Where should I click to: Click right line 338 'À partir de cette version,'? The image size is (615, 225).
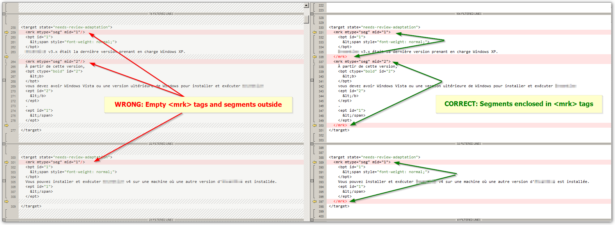(368, 67)
